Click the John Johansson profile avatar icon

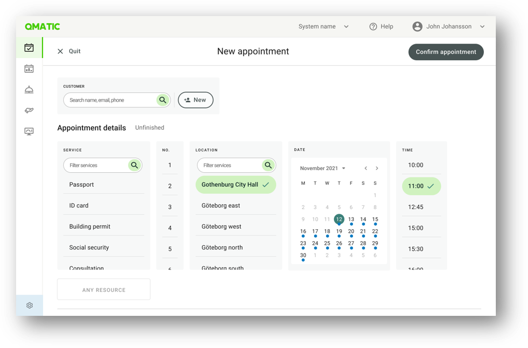click(x=416, y=26)
